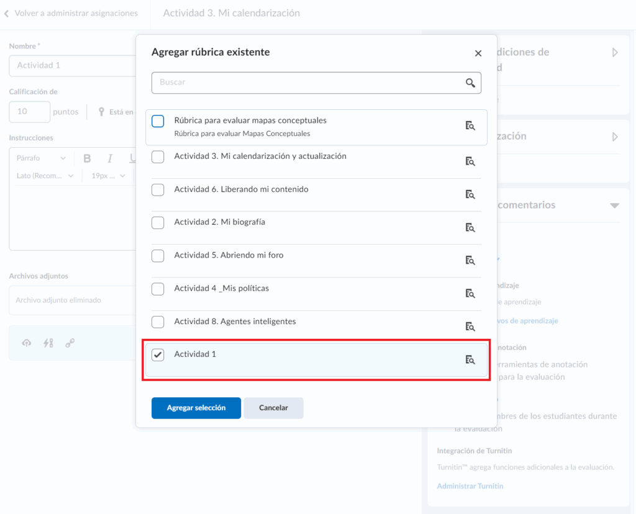Viewport: 636px width, 514px height.
Task: Tick the Rúbrica para evaluar mapas conceptuales checkbox
Action: coord(158,121)
